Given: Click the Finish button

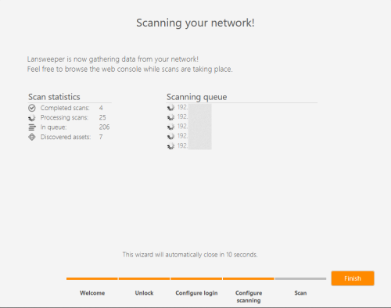Looking at the screenshot, I should (353, 278).
